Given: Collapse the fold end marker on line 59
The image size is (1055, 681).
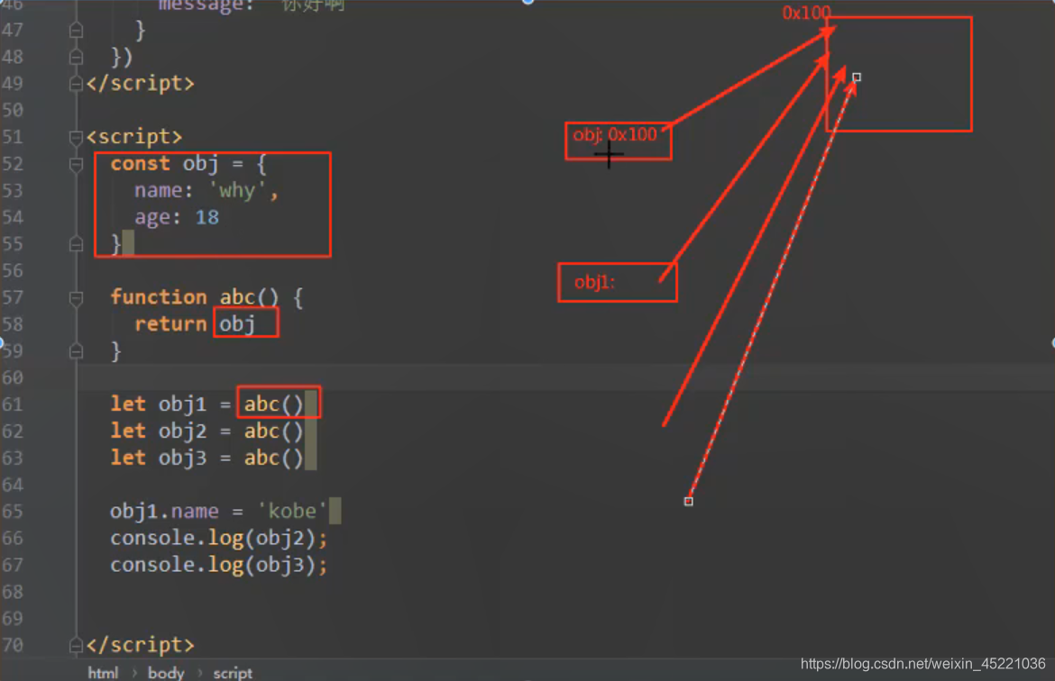Looking at the screenshot, I should [x=76, y=351].
